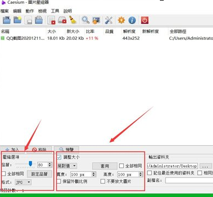The height and width of the screenshot is (197, 213).
Task: Click the magnifier preview toolbar icon
Action: (x=85, y=20)
